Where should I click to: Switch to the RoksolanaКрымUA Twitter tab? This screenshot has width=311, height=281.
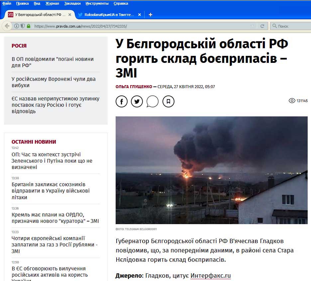point(109,15)
